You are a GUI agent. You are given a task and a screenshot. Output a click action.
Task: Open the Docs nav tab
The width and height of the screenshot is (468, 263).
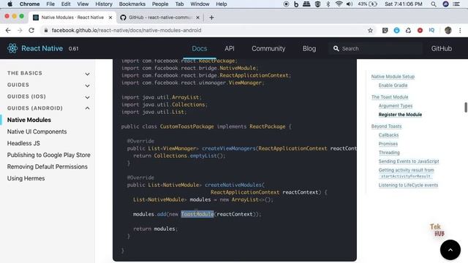point(200,48)
